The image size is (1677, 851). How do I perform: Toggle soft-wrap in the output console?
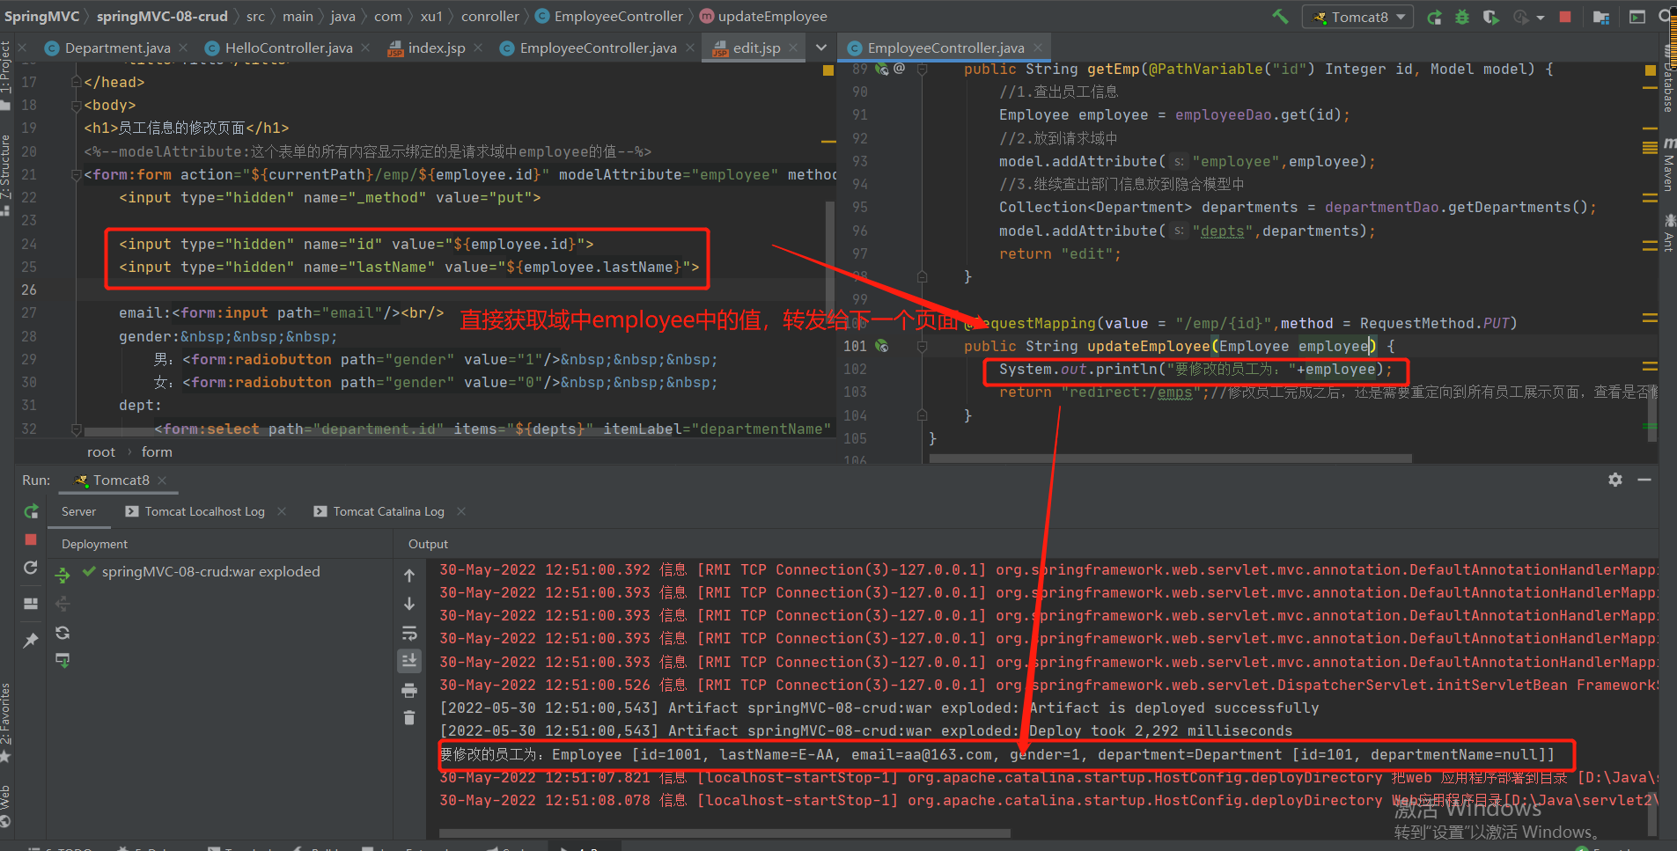(409, 633)
